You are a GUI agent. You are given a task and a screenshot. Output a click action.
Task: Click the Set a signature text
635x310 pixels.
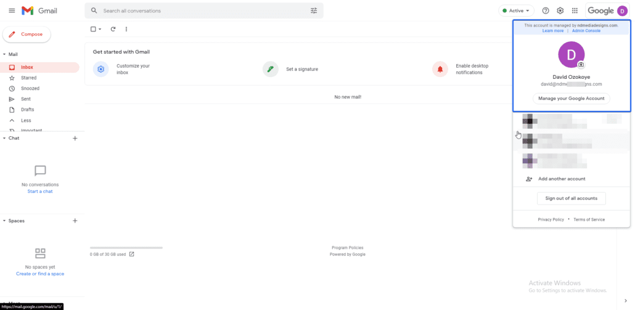click(302, 69)
